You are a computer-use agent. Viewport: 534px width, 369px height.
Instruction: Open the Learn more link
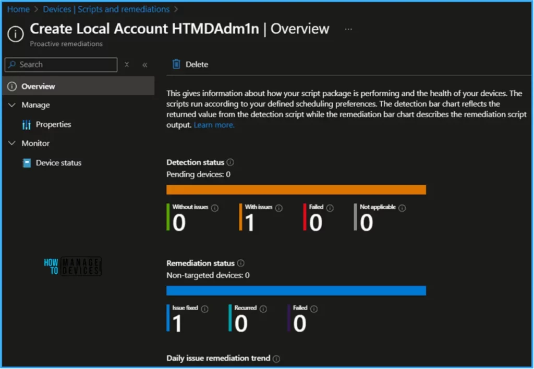point(214,125)
